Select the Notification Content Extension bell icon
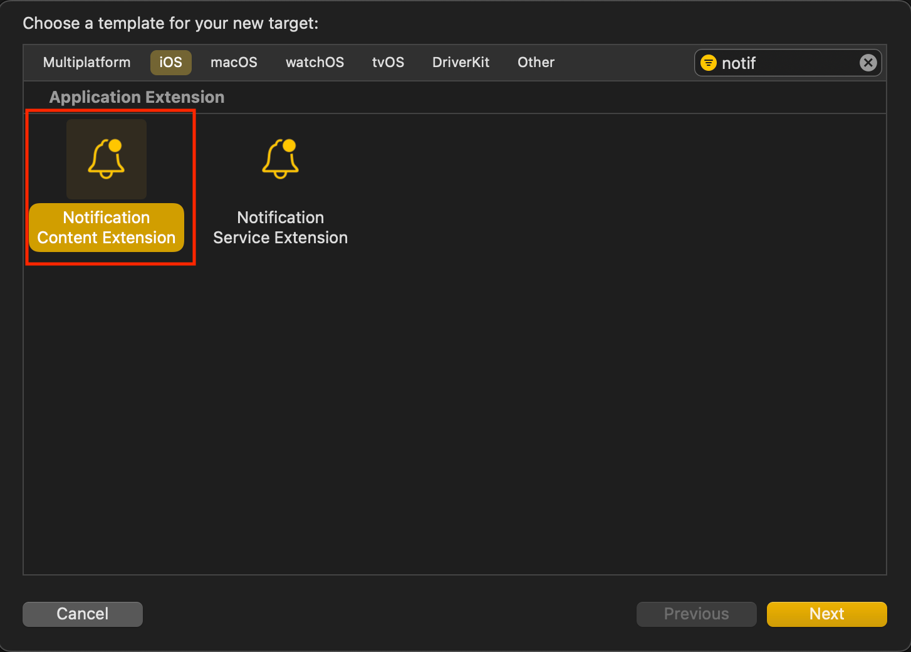The image size is (911, 652). (107, 159)
